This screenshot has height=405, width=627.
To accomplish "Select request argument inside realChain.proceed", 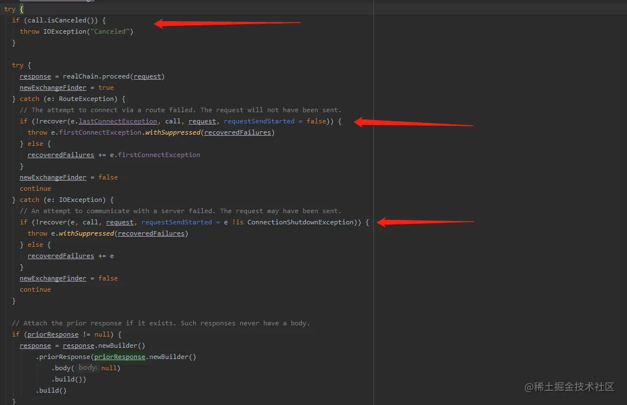I will pos(147,76).
